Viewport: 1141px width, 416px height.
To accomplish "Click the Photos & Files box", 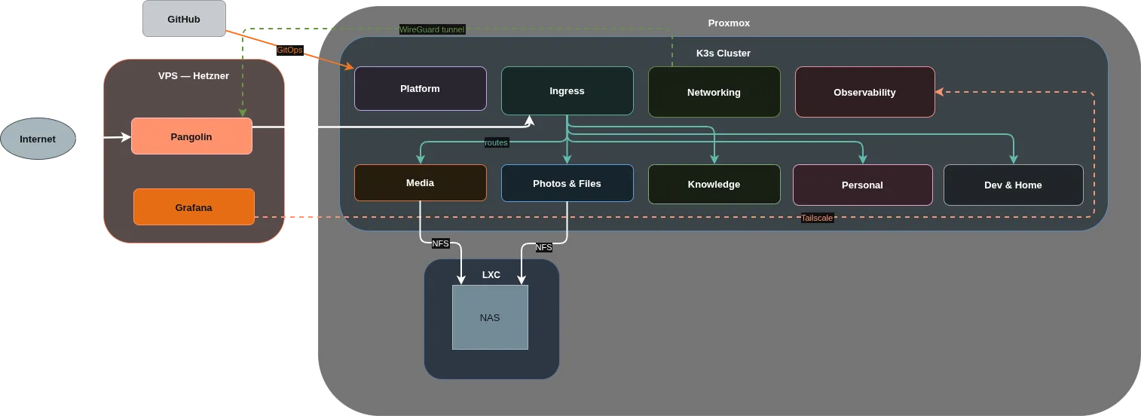I will click(x=567, y=184).
